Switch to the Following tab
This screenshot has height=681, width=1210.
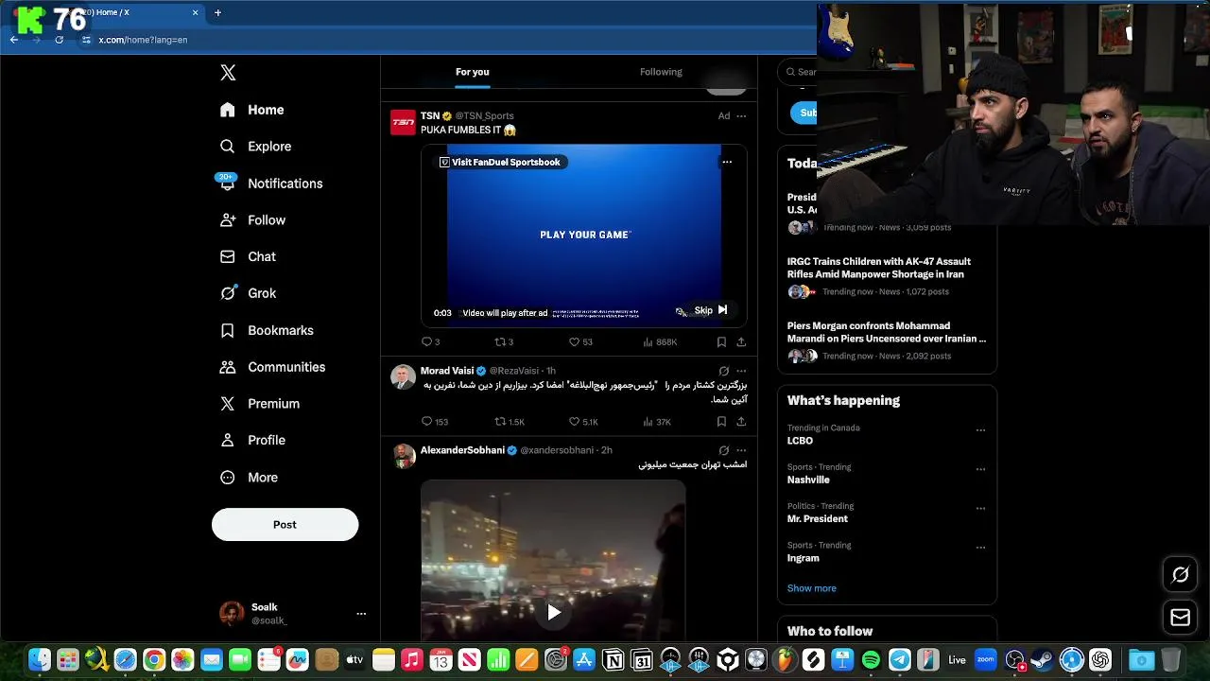[661, 72]
